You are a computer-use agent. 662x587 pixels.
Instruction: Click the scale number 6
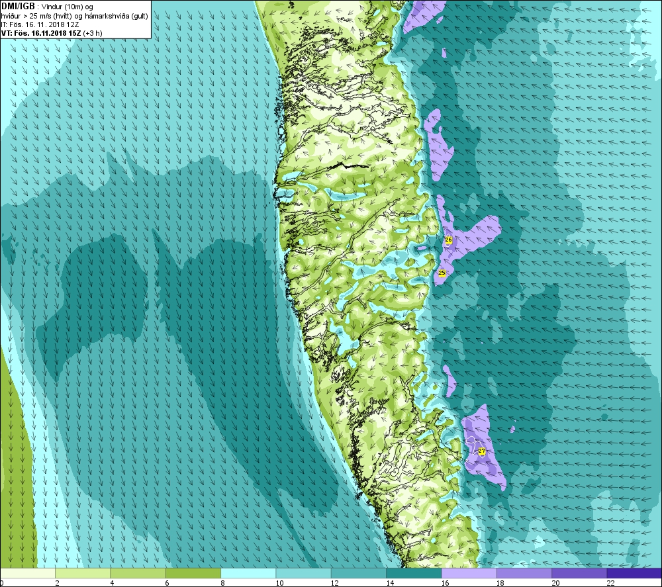pyautogui.click(x=167, y=583)
